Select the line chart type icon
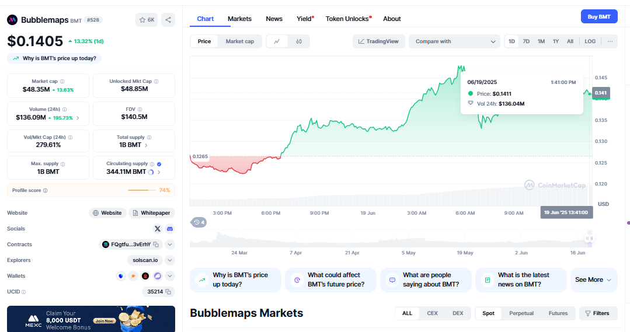The width and height of the screenshot is (630, 332). point(277,41)
